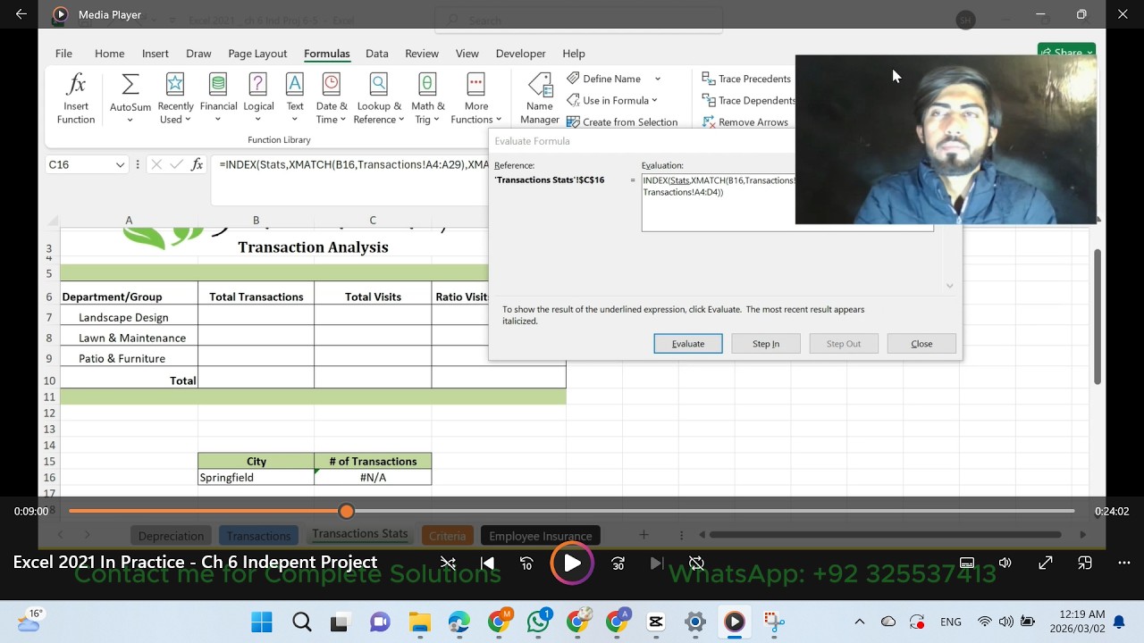This screenshot has width=1144, height=643.
Task: Expand the Name Box dropdown arrow
Action: point(120,164)
